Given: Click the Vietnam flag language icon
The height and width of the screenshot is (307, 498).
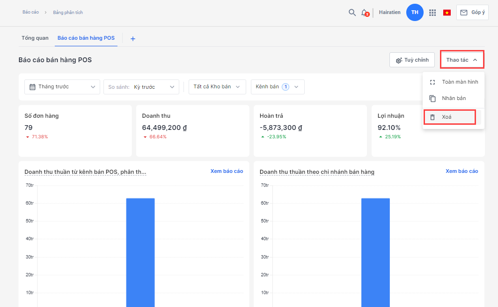Looking at the screenshot, I should (x=447, y=13).
